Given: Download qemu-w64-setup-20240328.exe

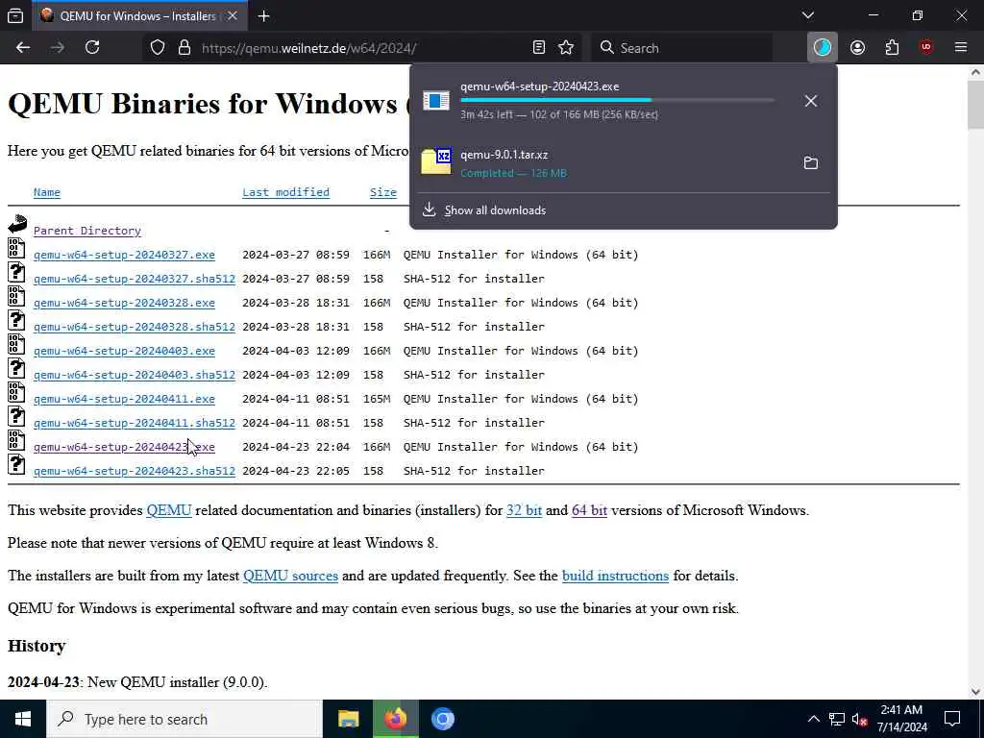Looking at the screenshot, I should click(x=124, y=303).
